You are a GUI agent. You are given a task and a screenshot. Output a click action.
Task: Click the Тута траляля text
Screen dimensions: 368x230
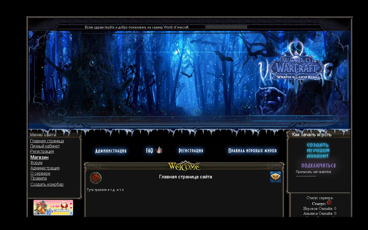(x=105, y=190)
